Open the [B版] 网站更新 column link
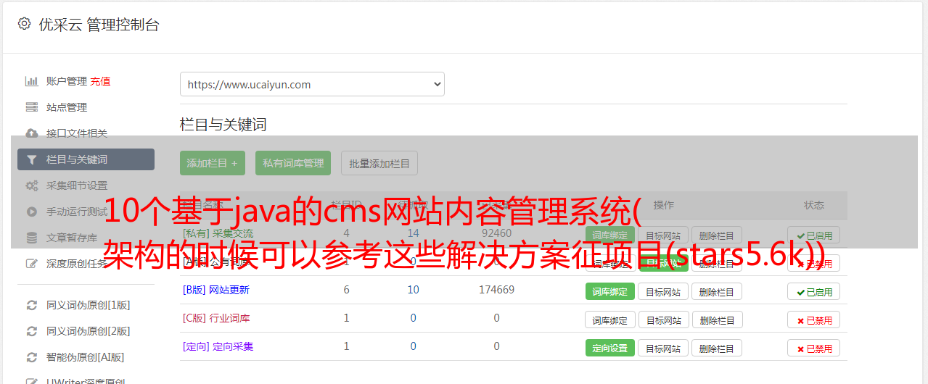 pos(216,290)
